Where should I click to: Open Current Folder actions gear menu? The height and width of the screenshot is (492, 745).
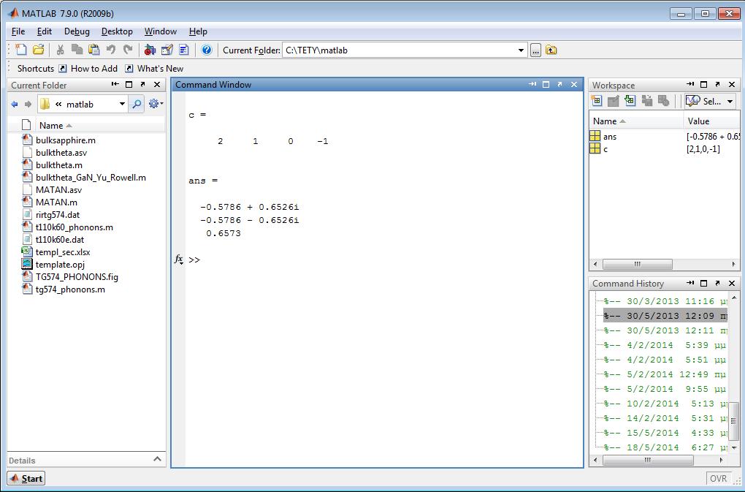tap(156, 104)
